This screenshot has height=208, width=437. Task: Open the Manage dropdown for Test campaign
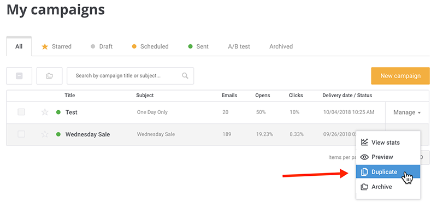coord(407,112)
